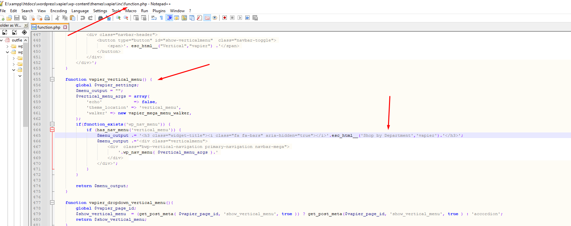The image size is (571, 226).
Task: Collapse the second wp folder in tree
Action: coord(8,52)
